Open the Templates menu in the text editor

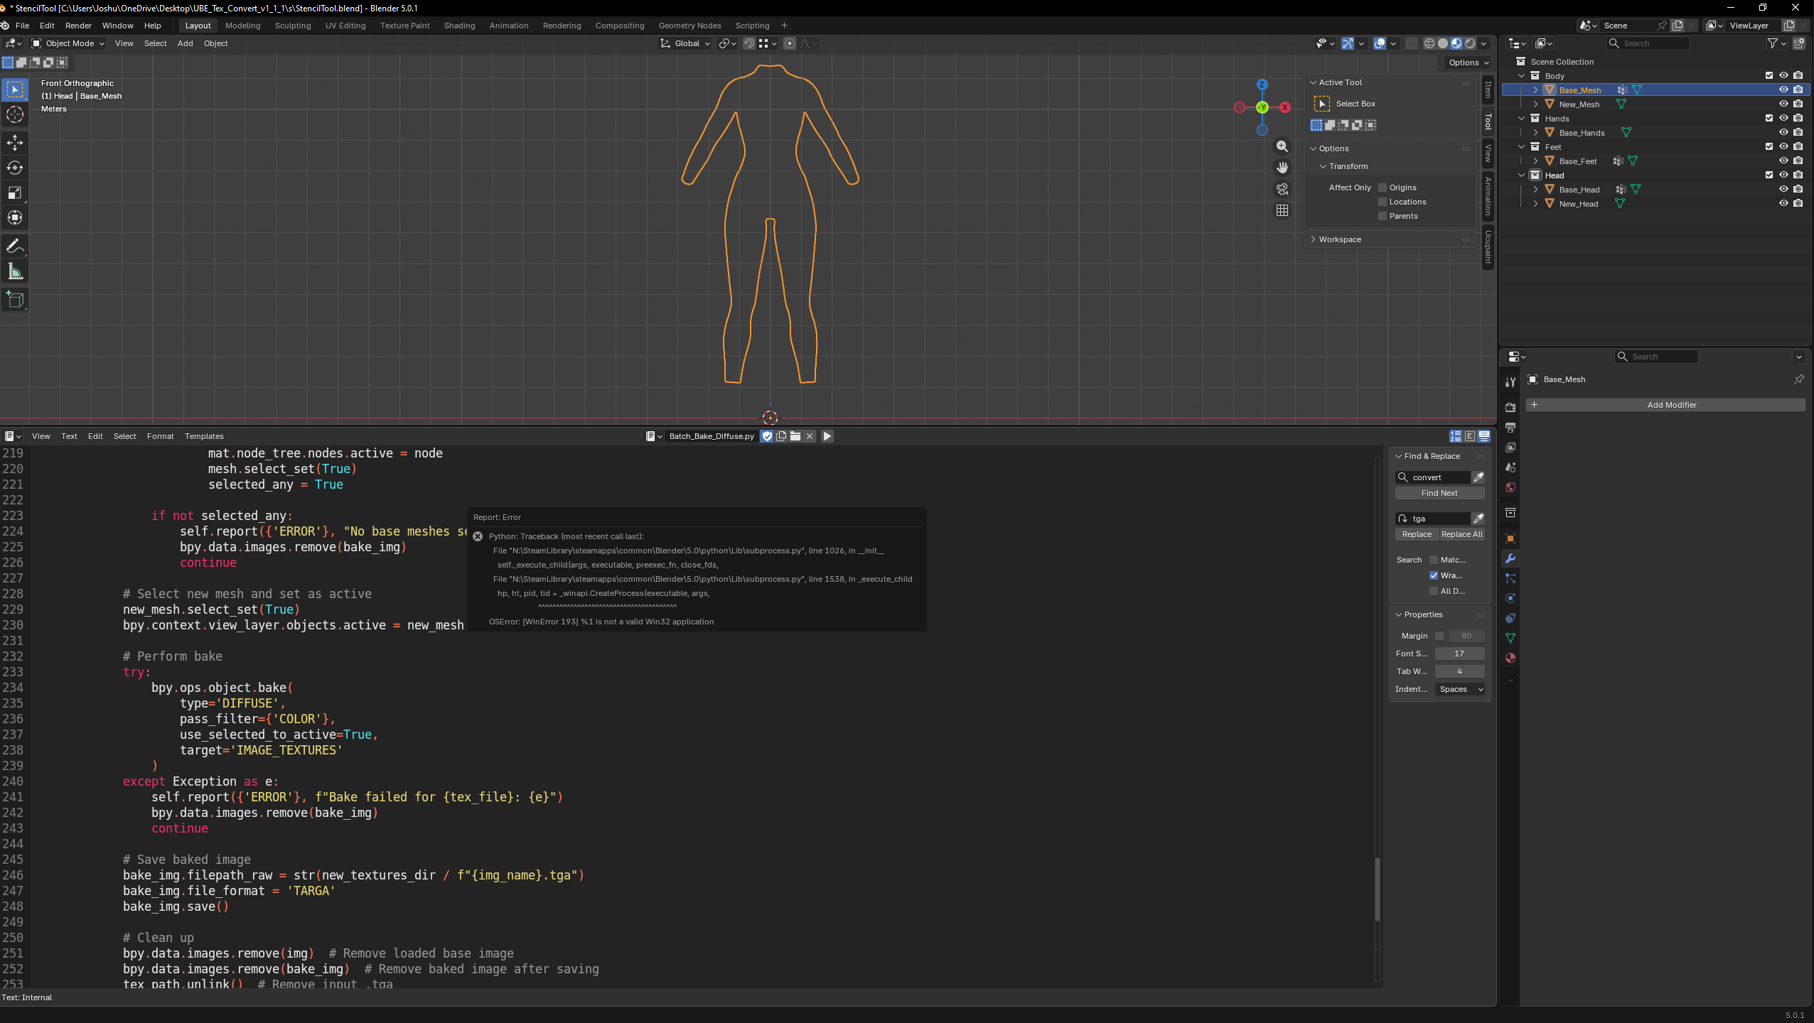tap(204, 436)
